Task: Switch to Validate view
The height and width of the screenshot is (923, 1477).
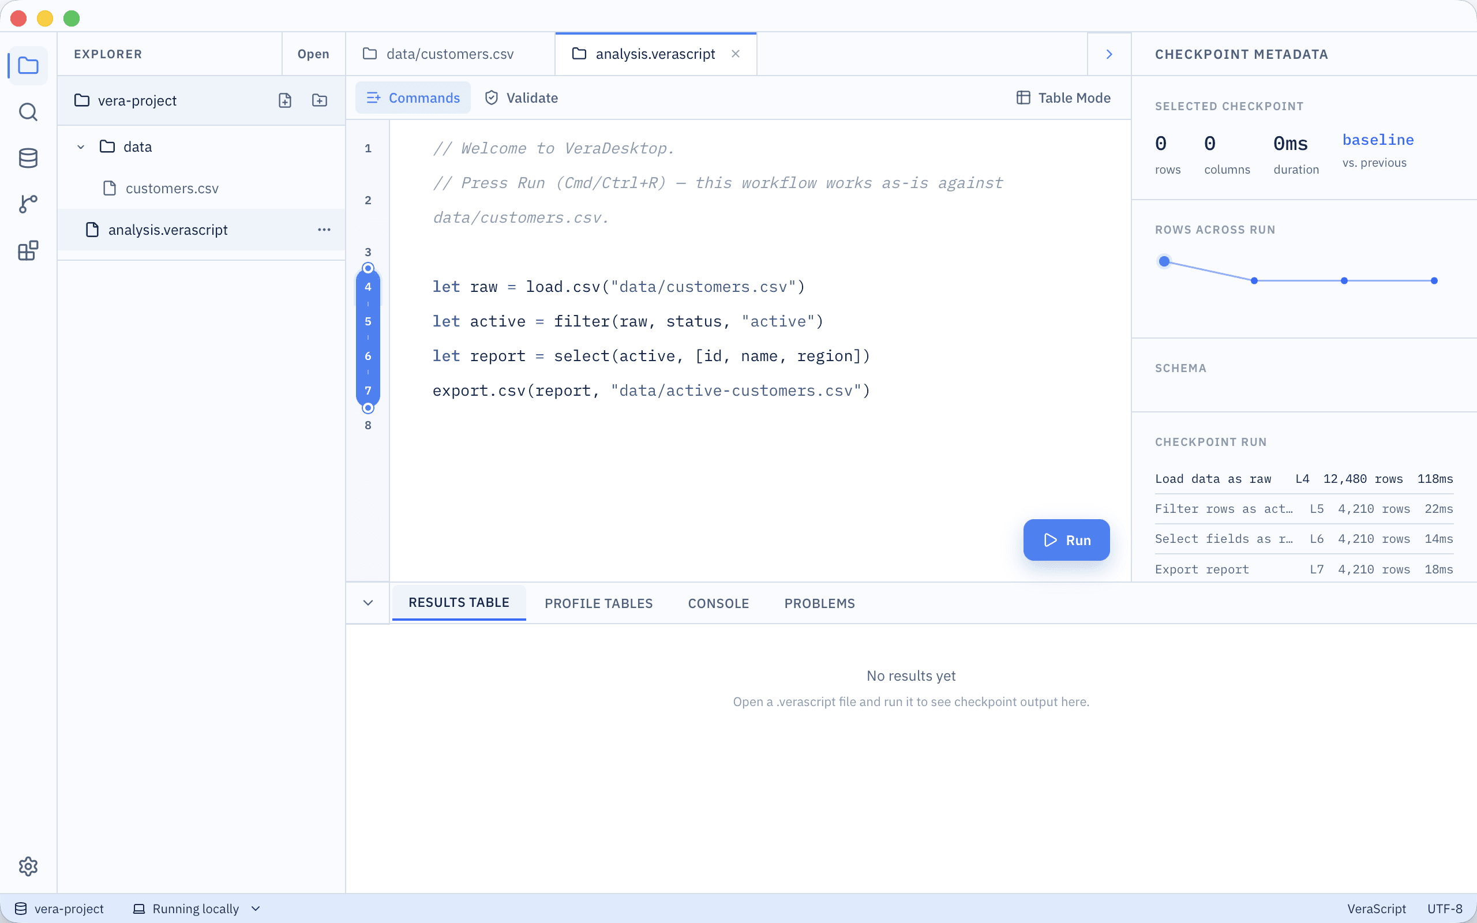Action: pyautogui.click(x=522, y=97)
